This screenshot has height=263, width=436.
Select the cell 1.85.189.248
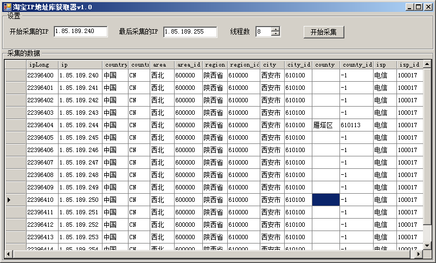(80, 175)
